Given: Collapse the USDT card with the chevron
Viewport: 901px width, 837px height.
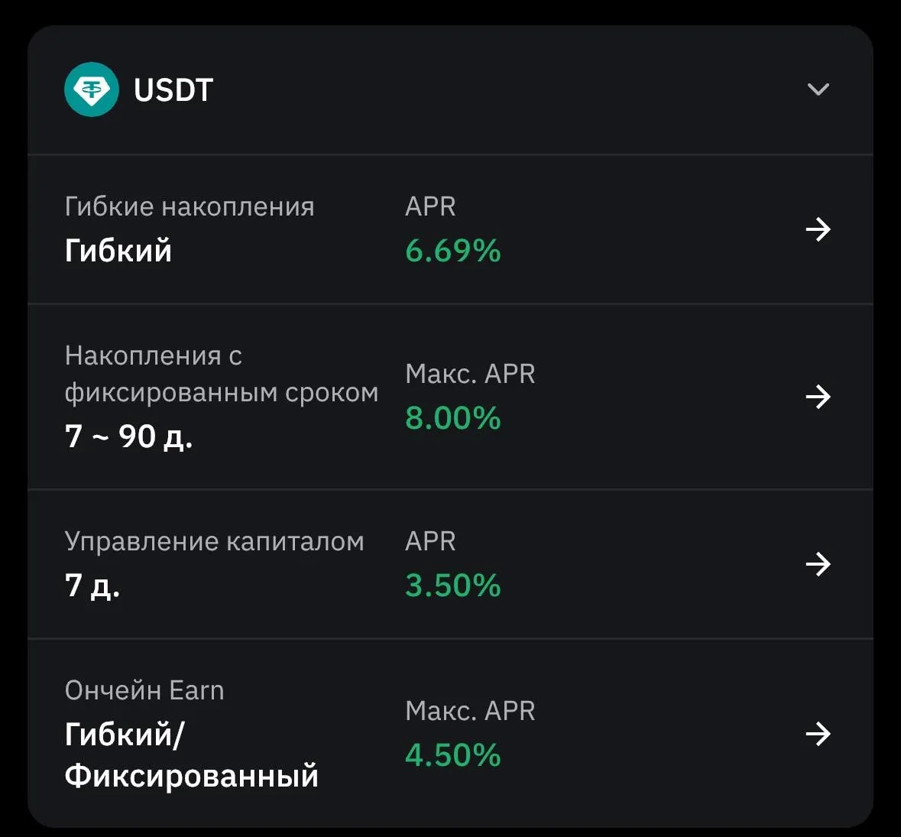Looking at the screenshot, I should click(818, 89).
